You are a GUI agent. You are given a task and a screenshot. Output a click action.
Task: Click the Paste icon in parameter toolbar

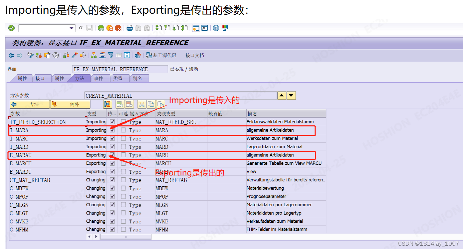(x=161, y=104)
